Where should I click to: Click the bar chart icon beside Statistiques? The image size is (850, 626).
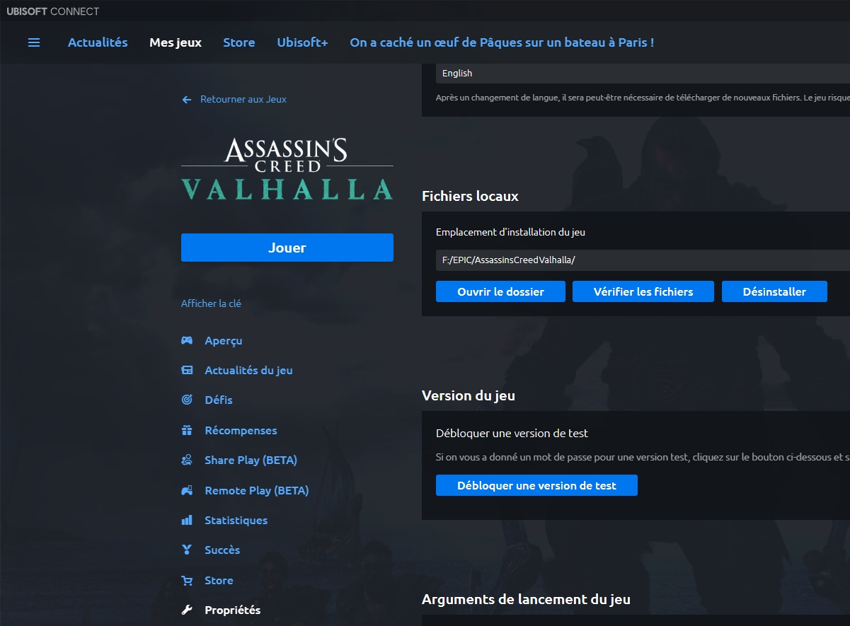click(x=187, y=520)
